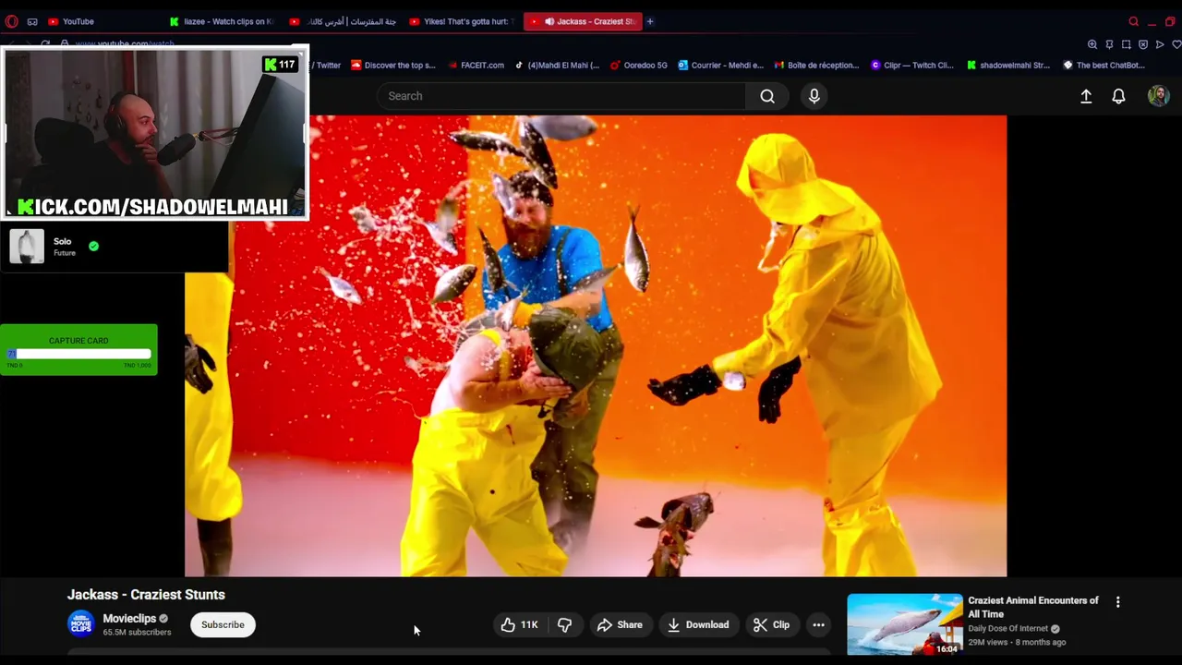Click the zoom magnifier icon in address bar
The image size is (1182, 665).
coord(1092,44)
